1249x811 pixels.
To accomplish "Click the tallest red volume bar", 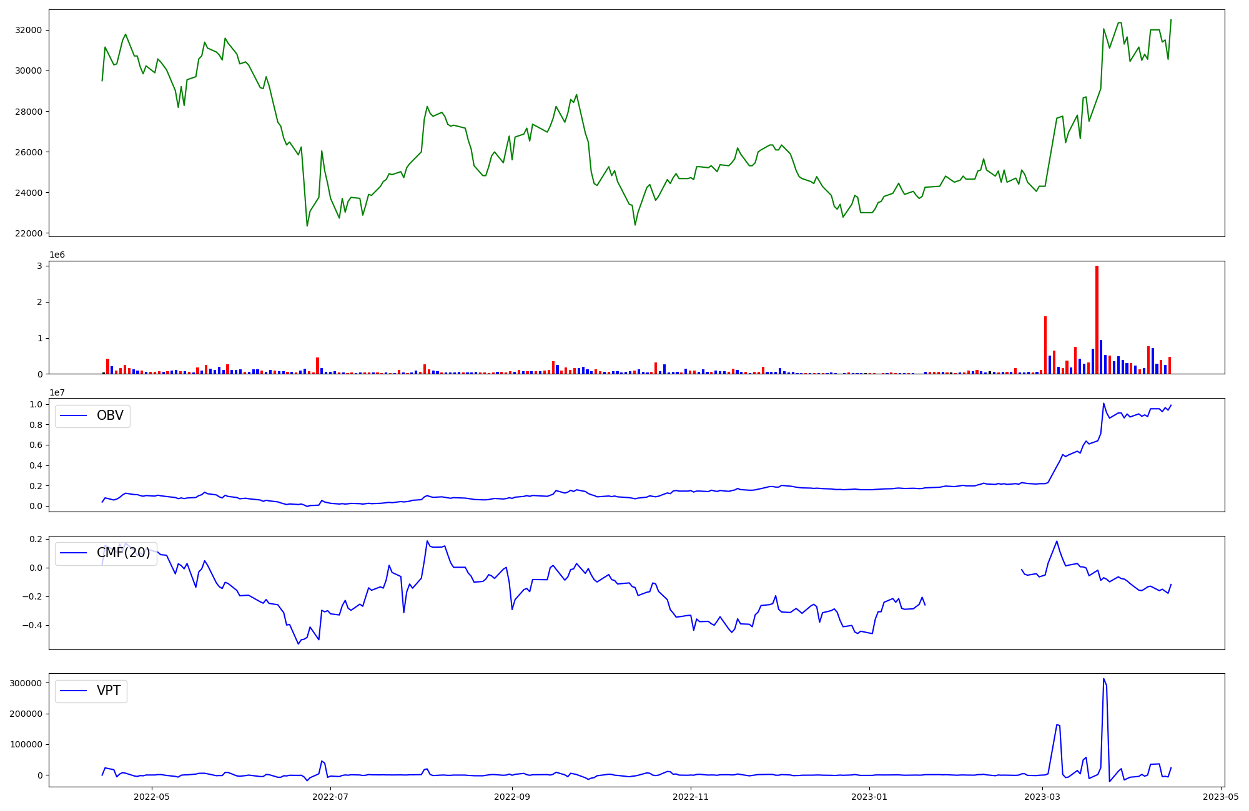I will point(1097,319).
